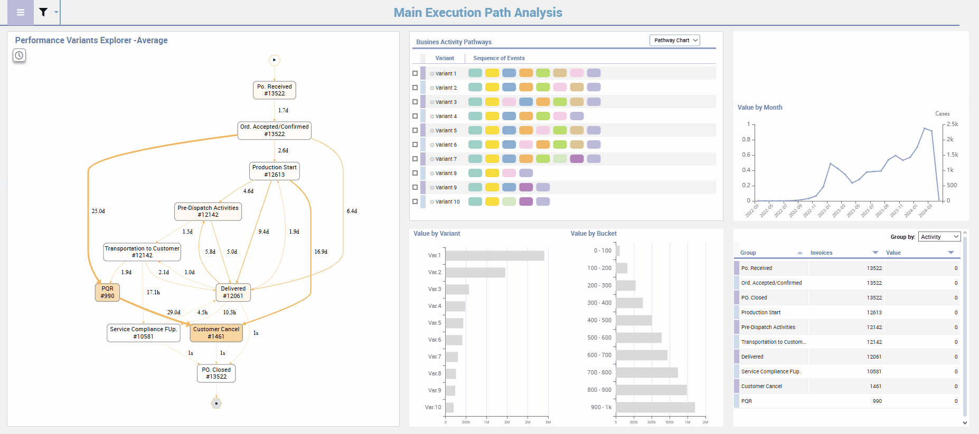Select the Ord. Accepted/Confirmed process node

pyautogui.click(x=275, y=130)
